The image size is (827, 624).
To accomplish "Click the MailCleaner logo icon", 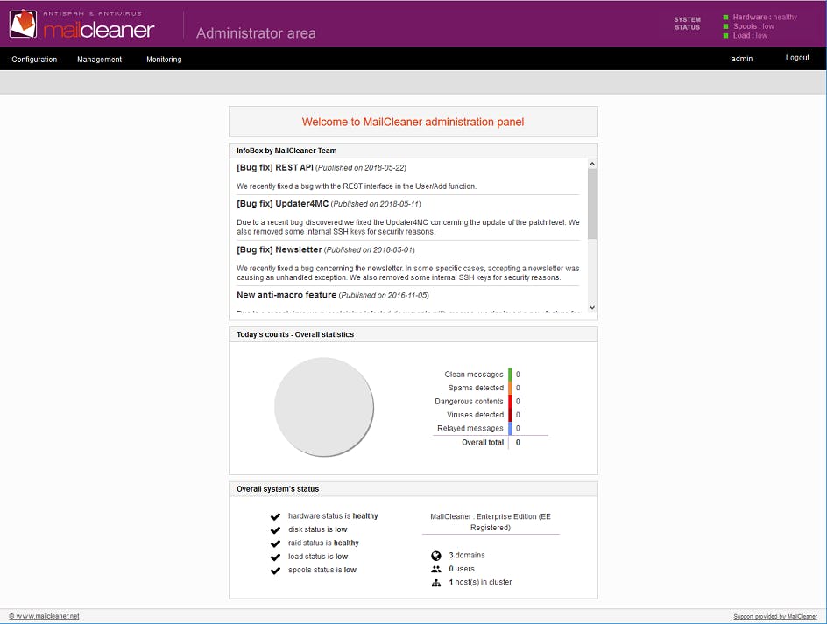I will (x=23, y=24).
